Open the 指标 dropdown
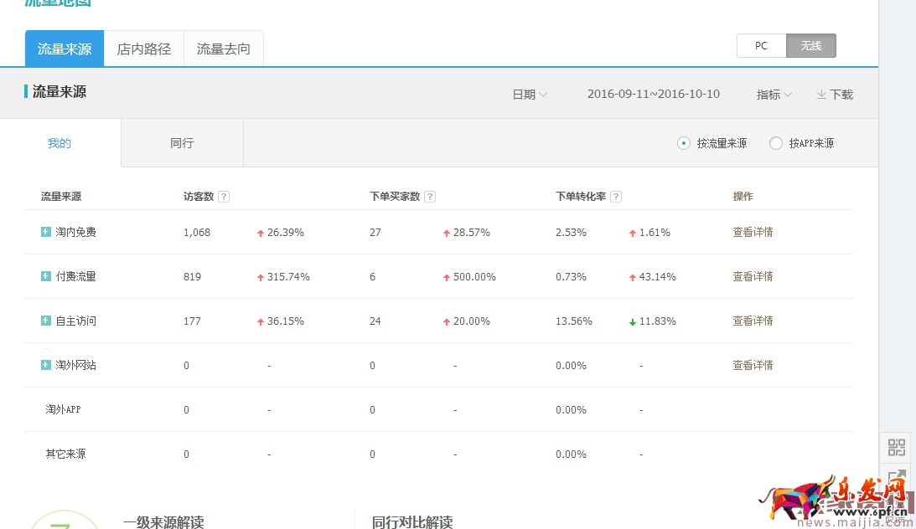916x529 pixels. coord(774,95)
